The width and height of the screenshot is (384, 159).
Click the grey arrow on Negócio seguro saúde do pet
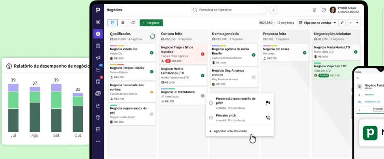[152, 114]
